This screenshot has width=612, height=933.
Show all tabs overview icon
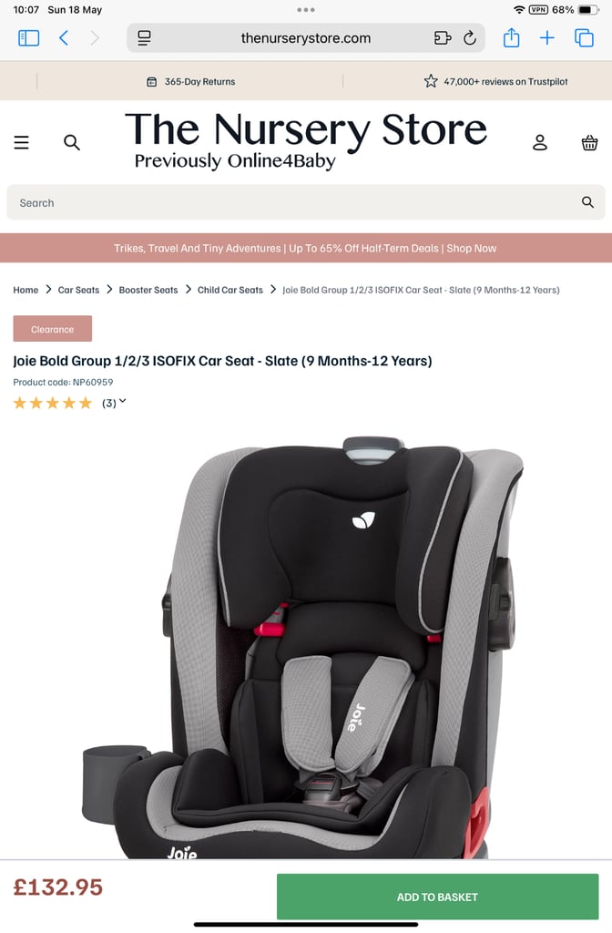pyautogui.click(x=584, y=38)
